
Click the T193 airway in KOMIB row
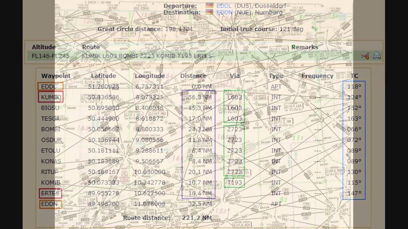click(235, 183)
